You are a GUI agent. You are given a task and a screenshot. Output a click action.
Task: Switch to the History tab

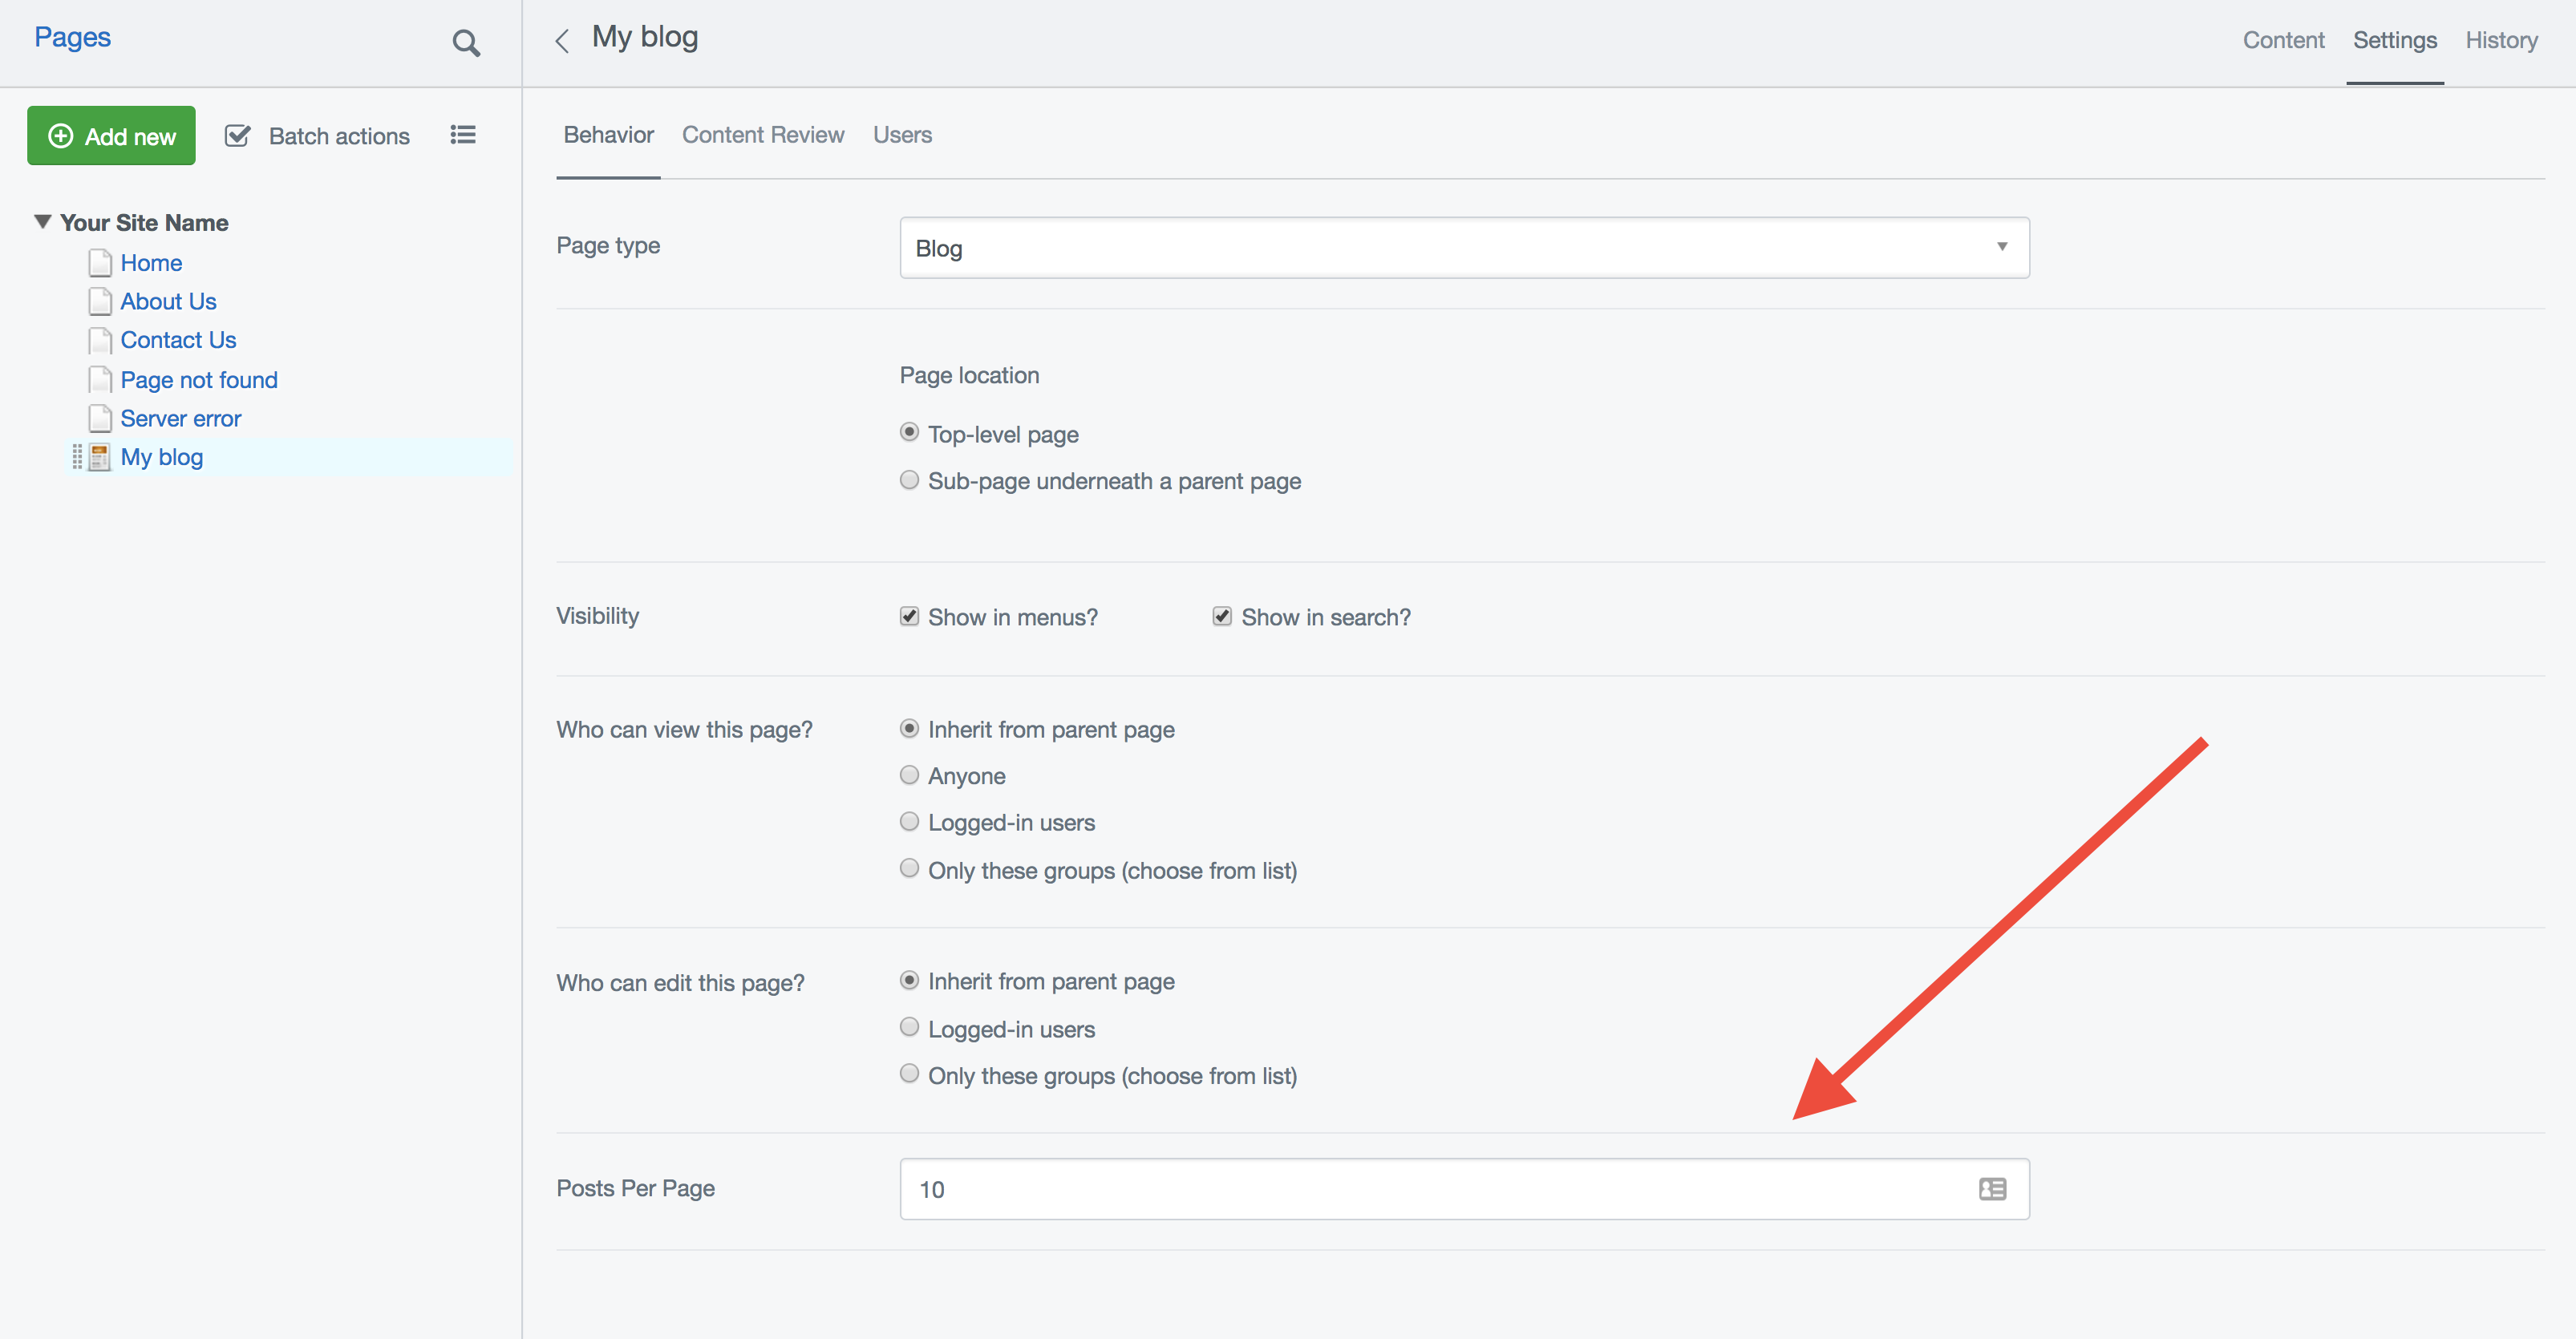pos(2500,40)
